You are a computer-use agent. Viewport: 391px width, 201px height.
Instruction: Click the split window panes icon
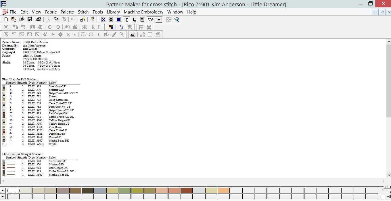tap(150, 34)
